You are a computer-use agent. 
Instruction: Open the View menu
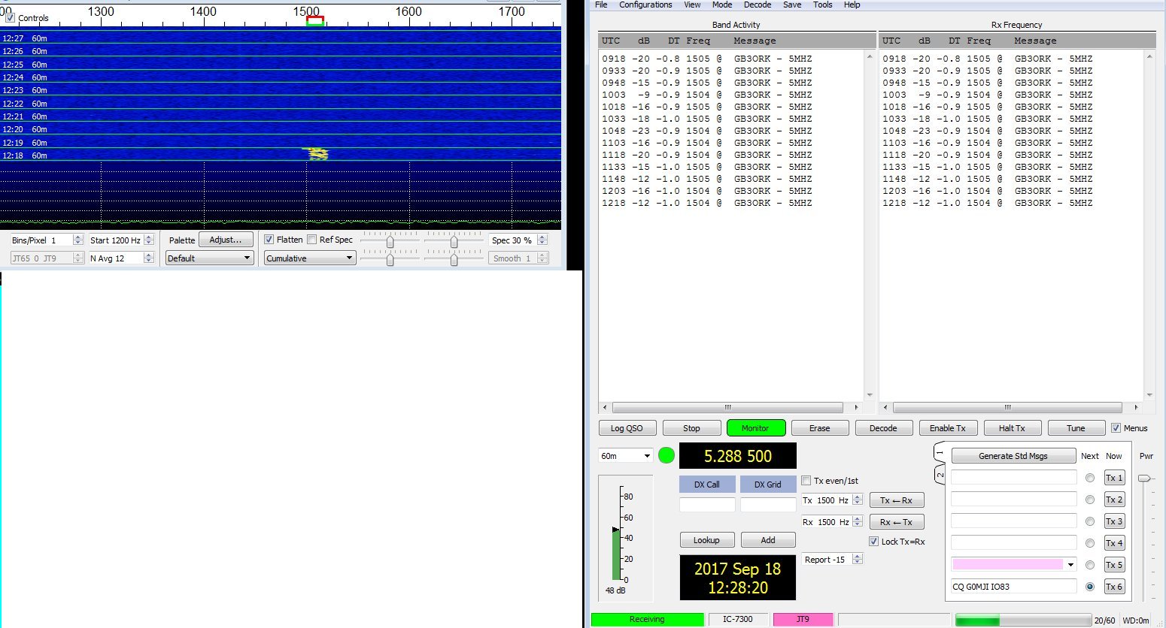click(692, 5)
